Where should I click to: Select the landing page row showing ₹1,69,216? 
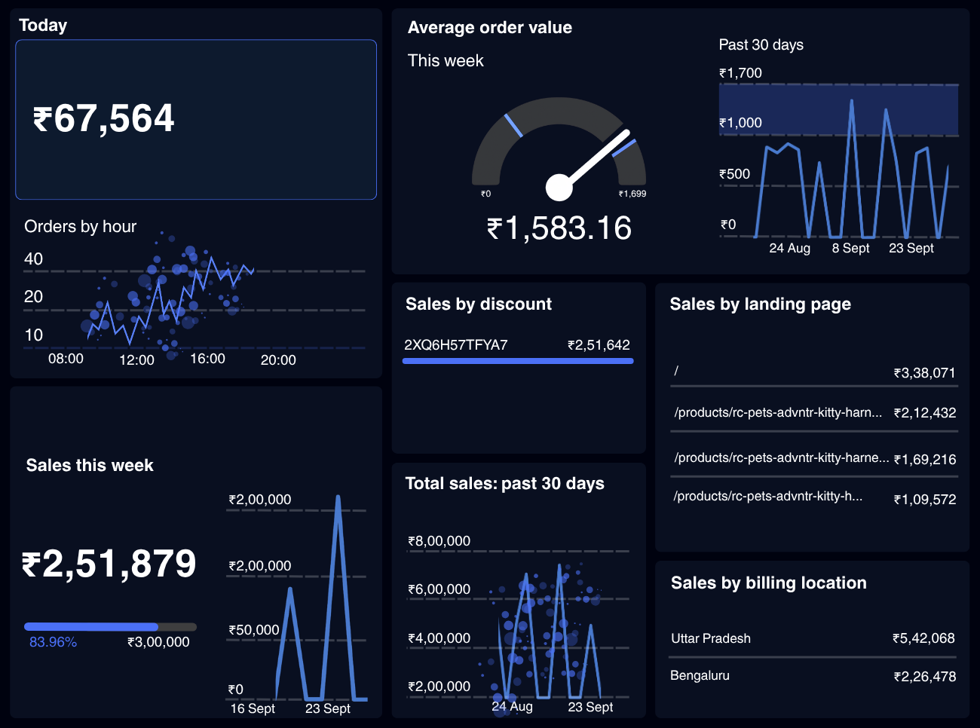(814, 458)
